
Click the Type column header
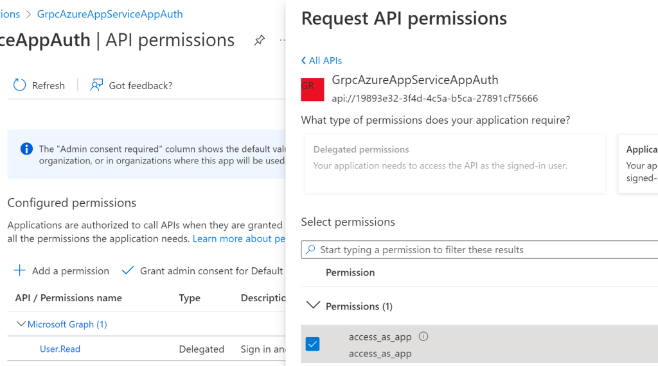(x=190, y=297)
